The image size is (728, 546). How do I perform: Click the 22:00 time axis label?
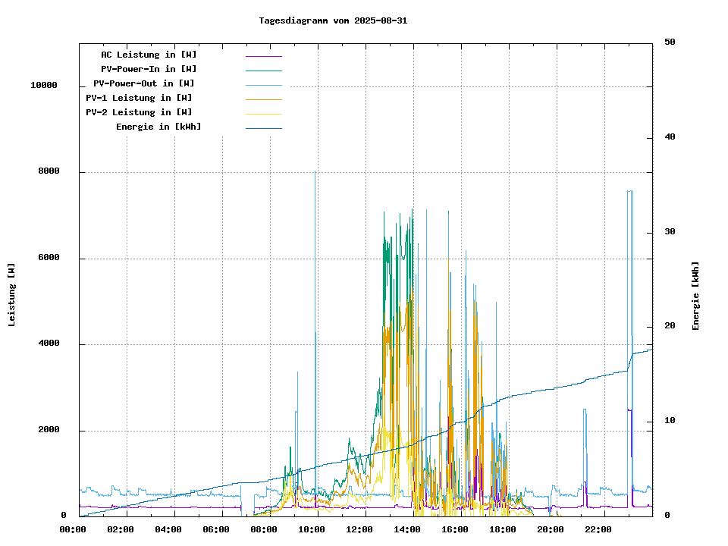598,529
